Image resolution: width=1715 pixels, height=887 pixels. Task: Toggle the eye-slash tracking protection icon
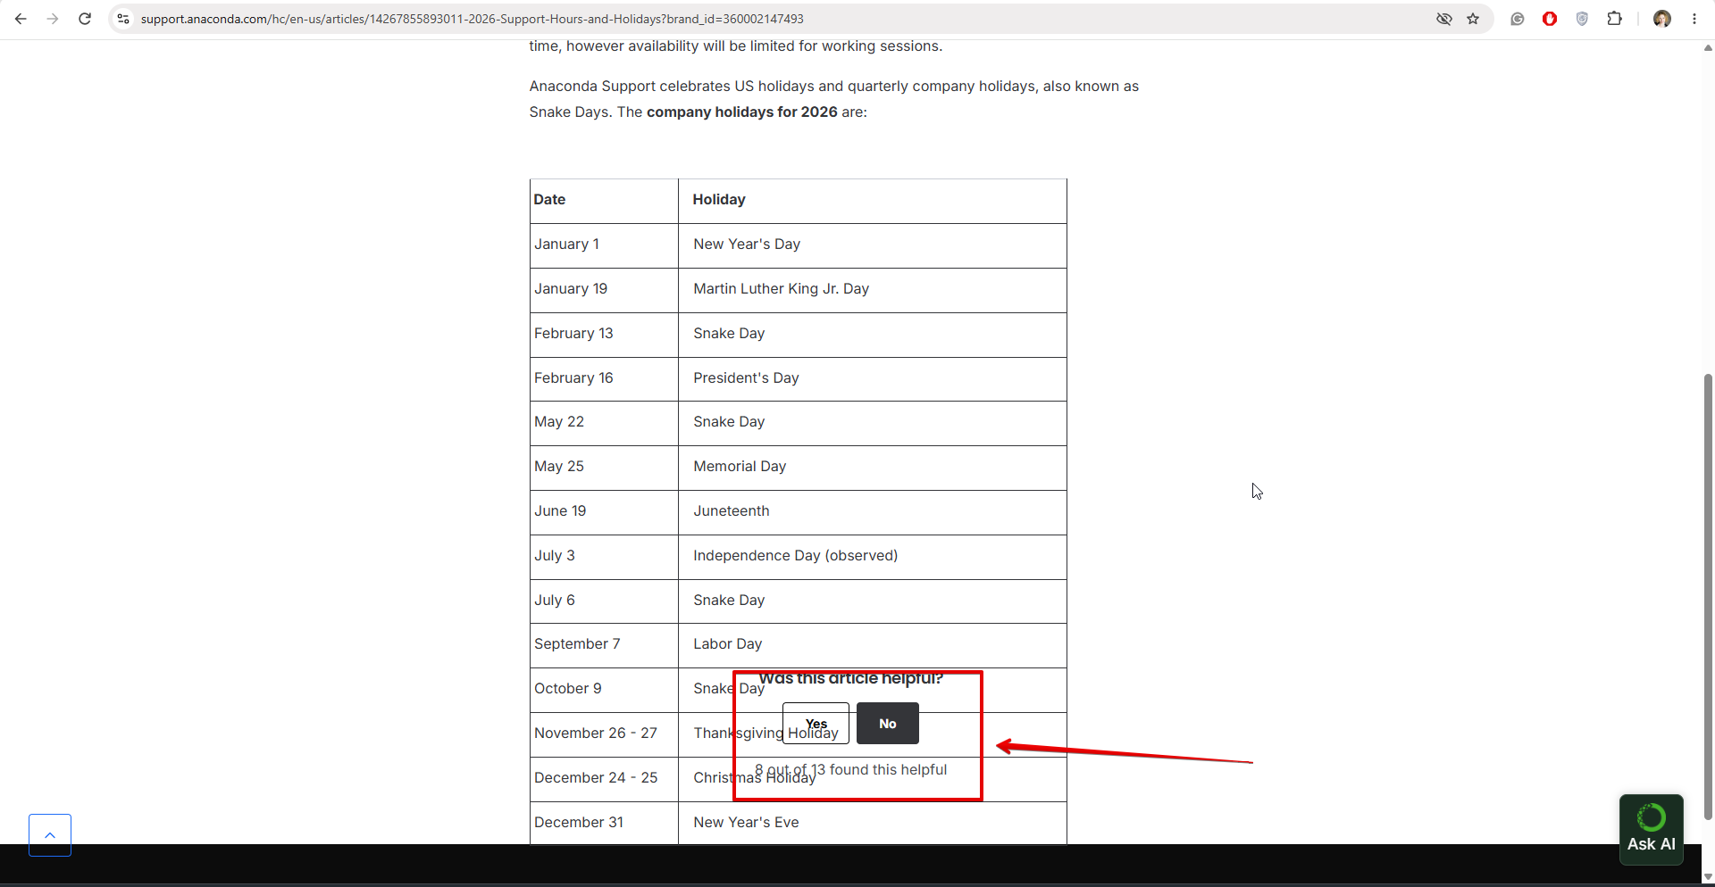(1444, 19)
